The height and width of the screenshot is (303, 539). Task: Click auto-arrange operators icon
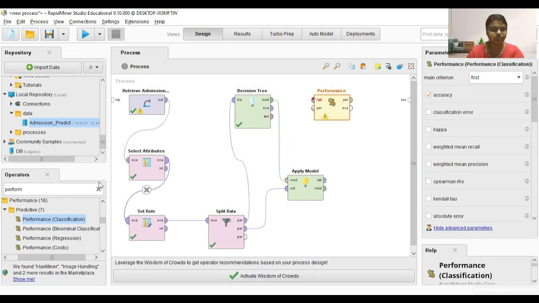tap(389, 66)
